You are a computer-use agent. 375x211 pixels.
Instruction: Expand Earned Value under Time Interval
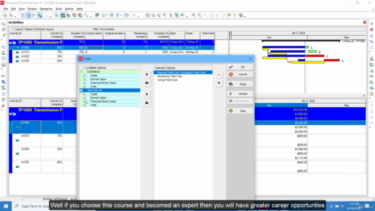tap(84, 98)
